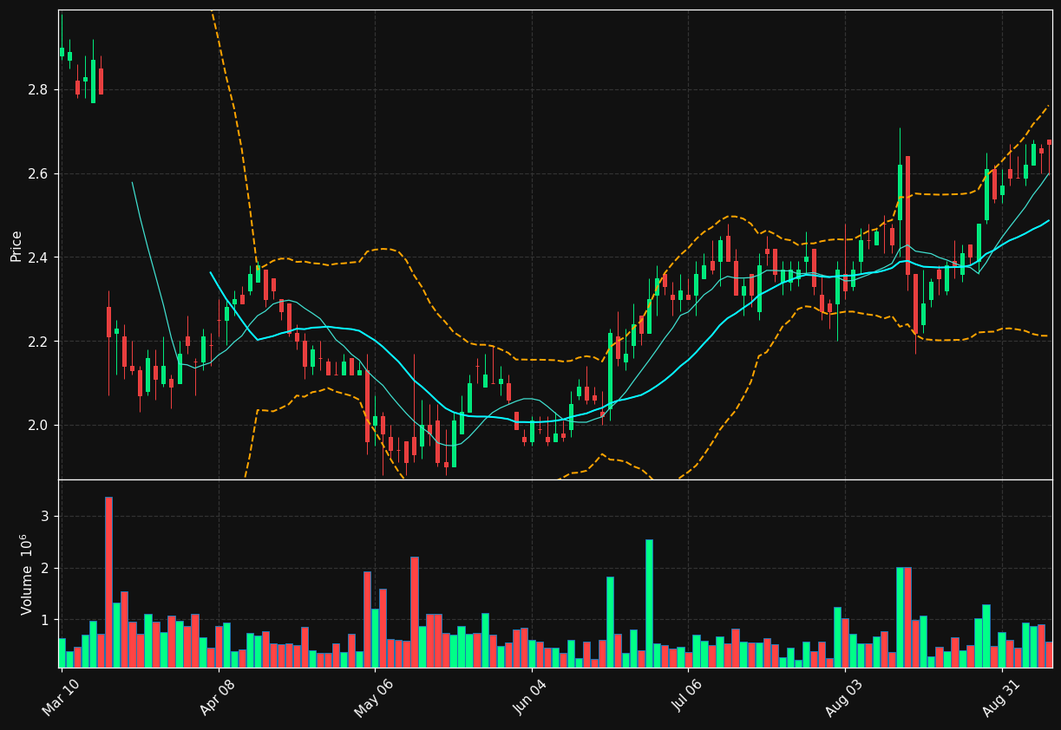Select the 2.2 price tick label

click(x=39, y=342)
